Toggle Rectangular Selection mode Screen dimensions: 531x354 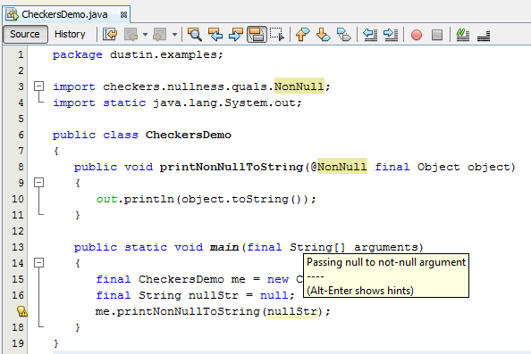277,35
